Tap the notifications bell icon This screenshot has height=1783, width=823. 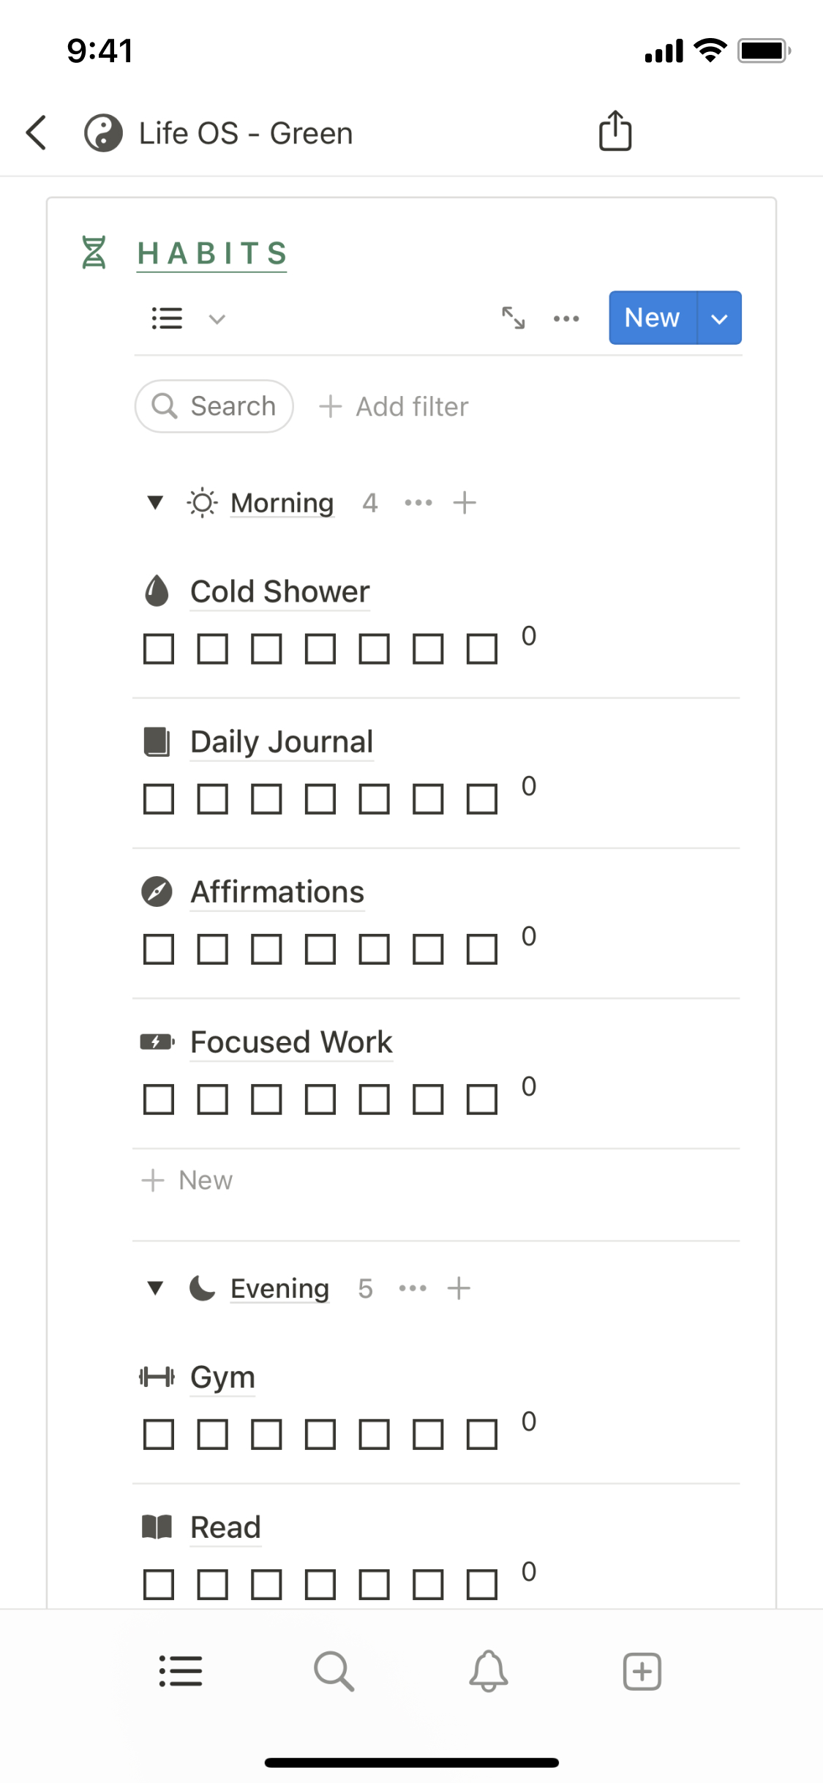coord(488,1671)
